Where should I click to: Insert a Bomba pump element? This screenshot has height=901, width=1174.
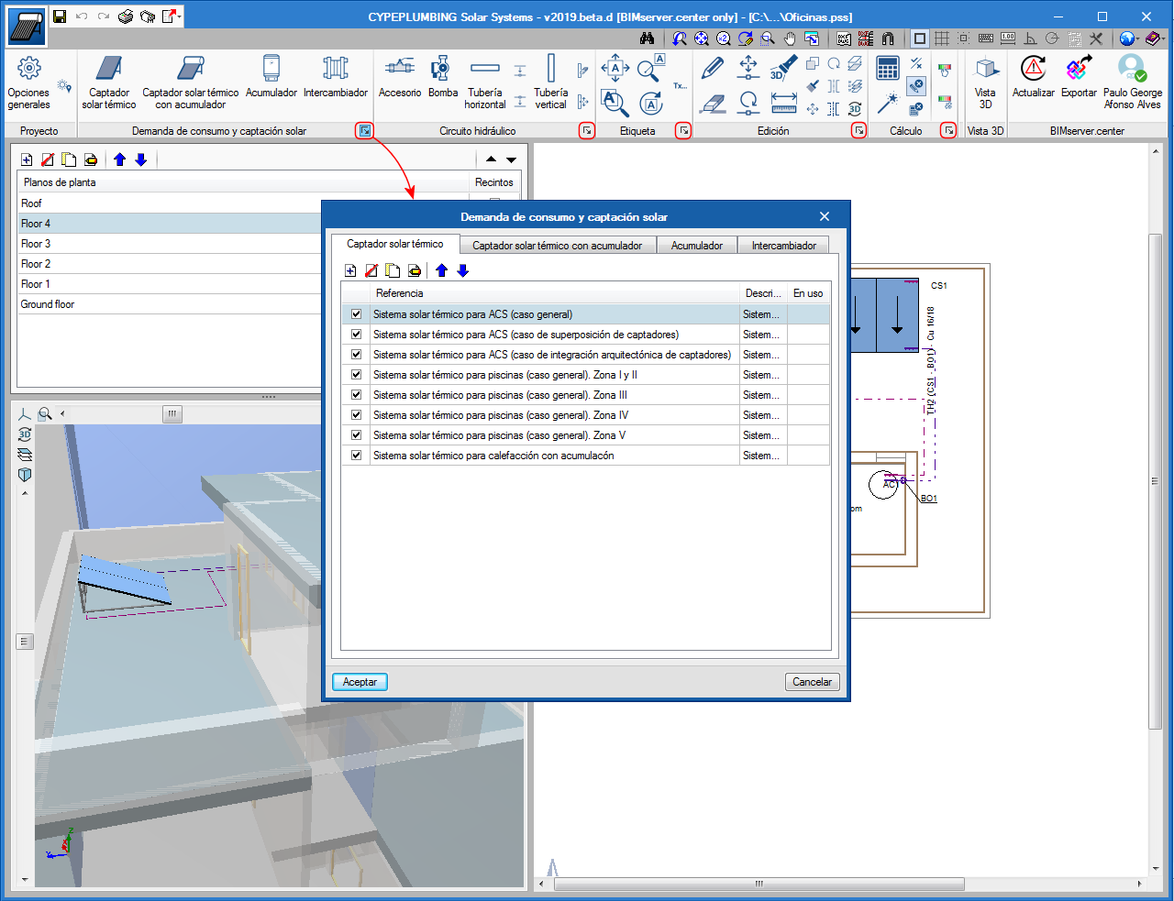coord(443,77)
